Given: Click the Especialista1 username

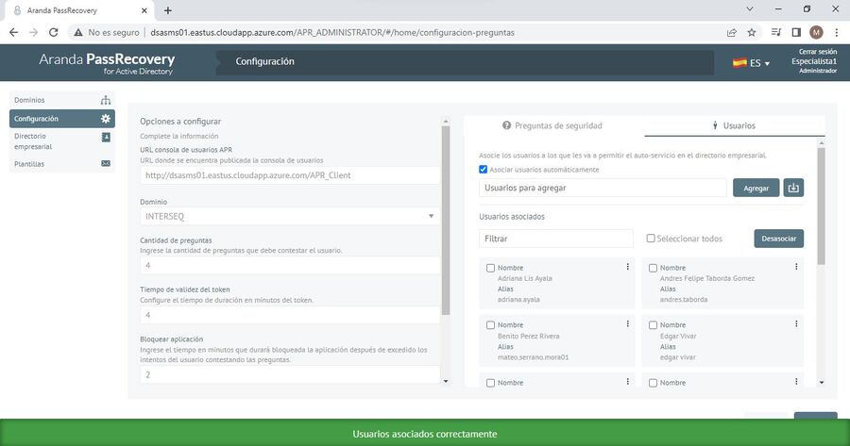Looking at the screenshot, I should (x=814, y=61).
